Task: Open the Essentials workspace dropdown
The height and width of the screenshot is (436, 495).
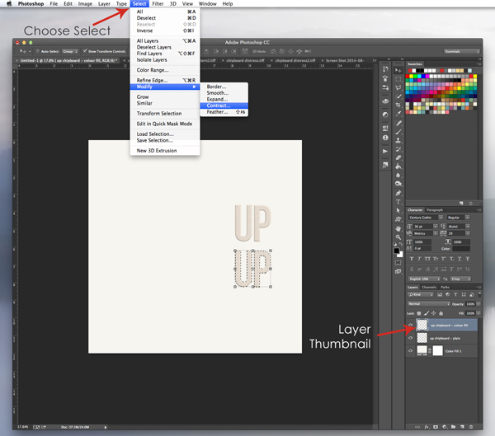Action: point(462,51)
